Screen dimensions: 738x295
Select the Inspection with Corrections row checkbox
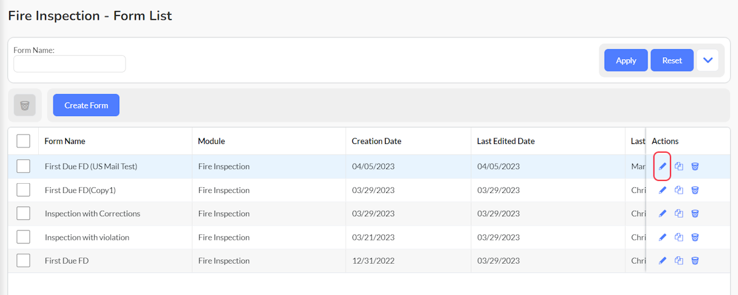[23, 213]
